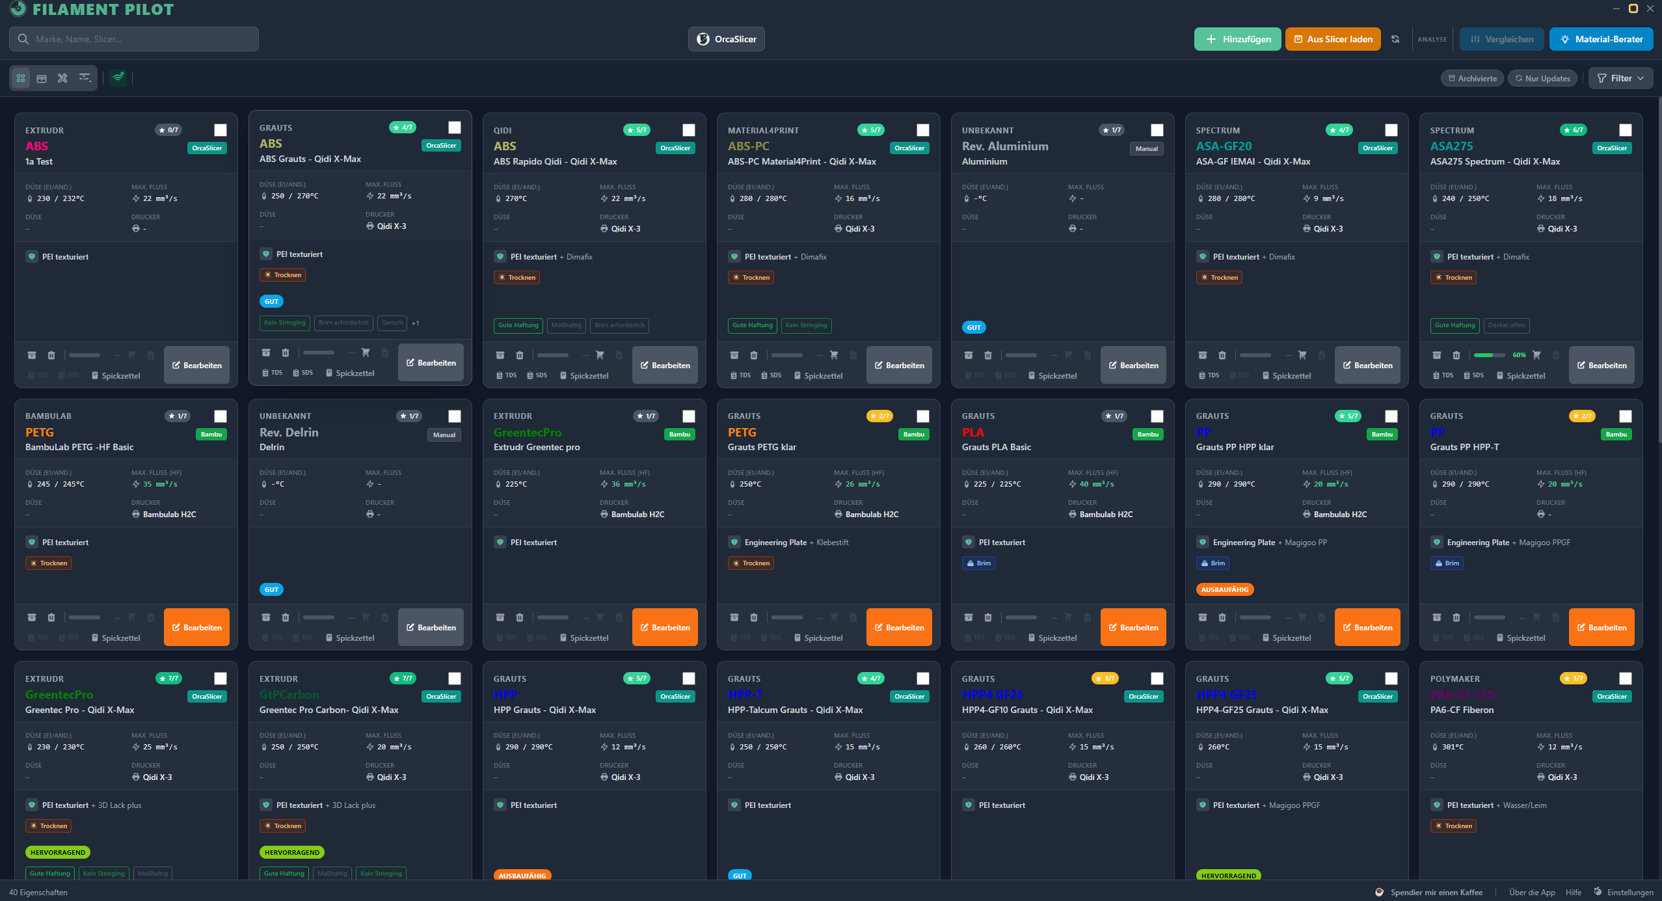Click Hinzufügen to add a filament
1662x901 pixels.
[x=1238, y=39]
